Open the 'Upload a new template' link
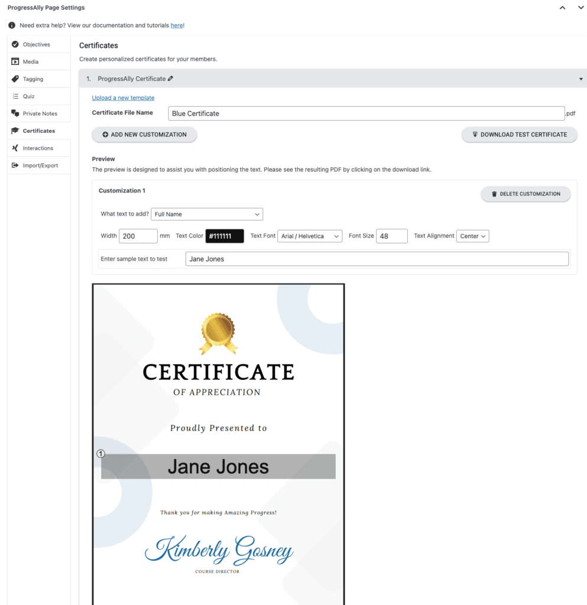 (123, 98)
